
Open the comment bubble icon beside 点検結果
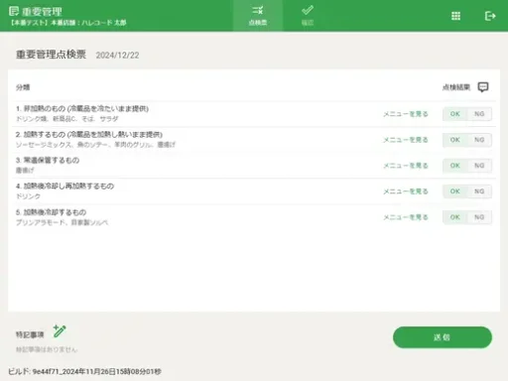point(483,87)
